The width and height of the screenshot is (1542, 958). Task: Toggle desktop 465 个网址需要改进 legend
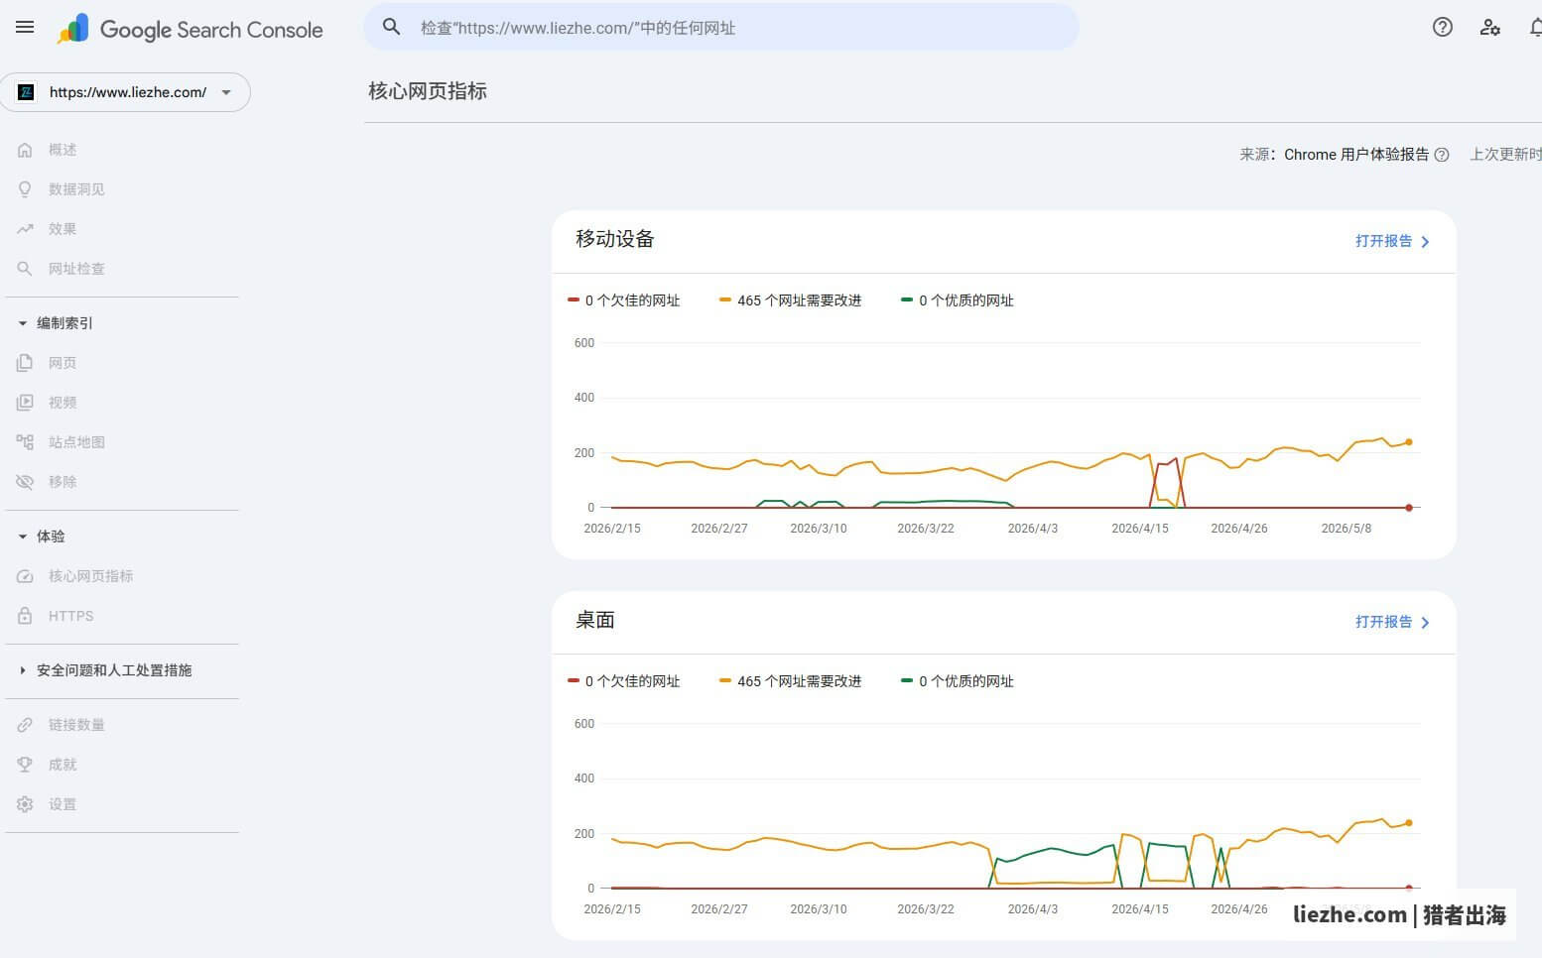click(x=791, y=681)
